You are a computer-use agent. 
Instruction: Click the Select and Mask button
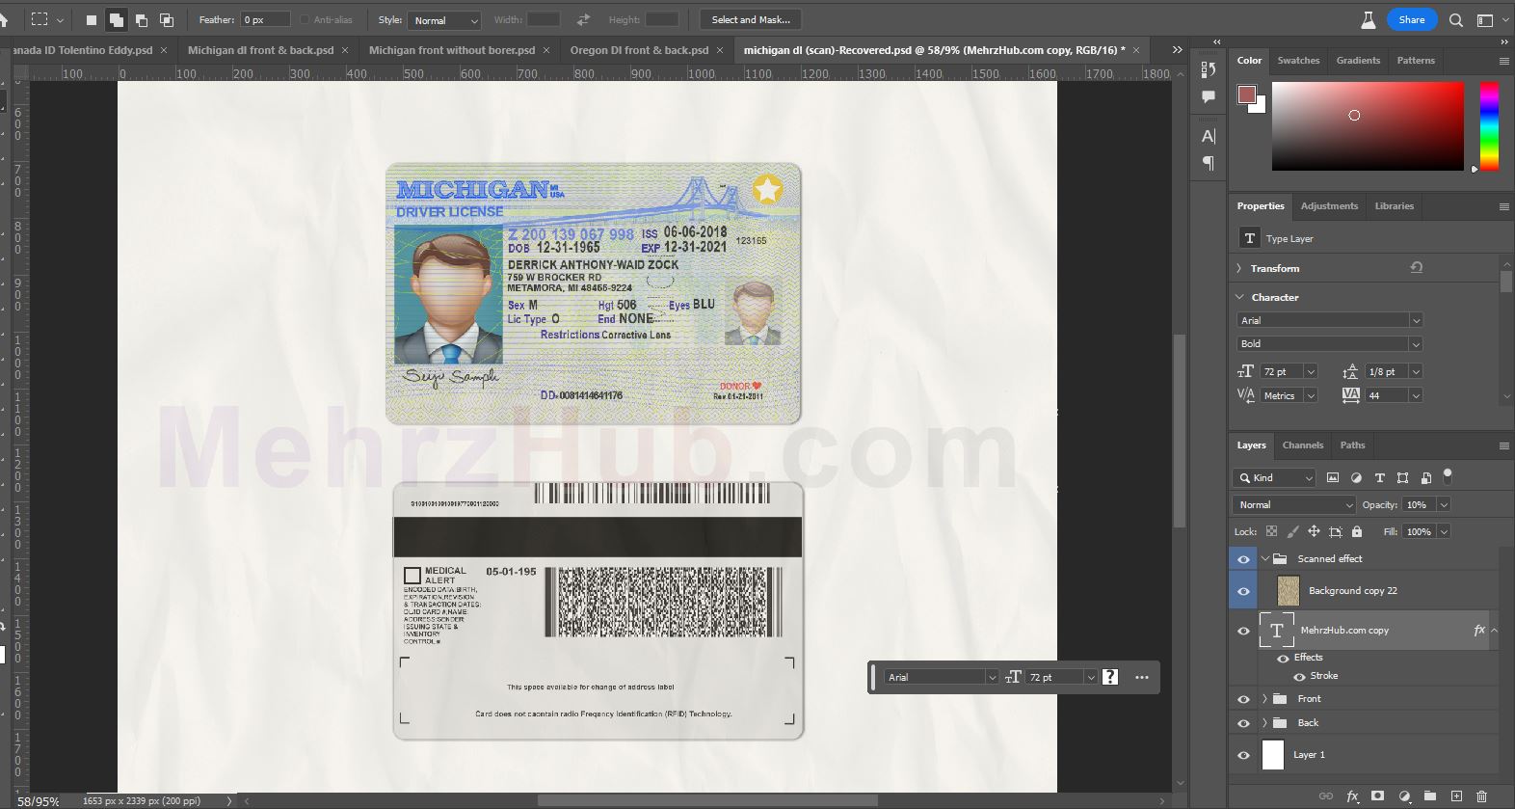click(x=751, y=19)
